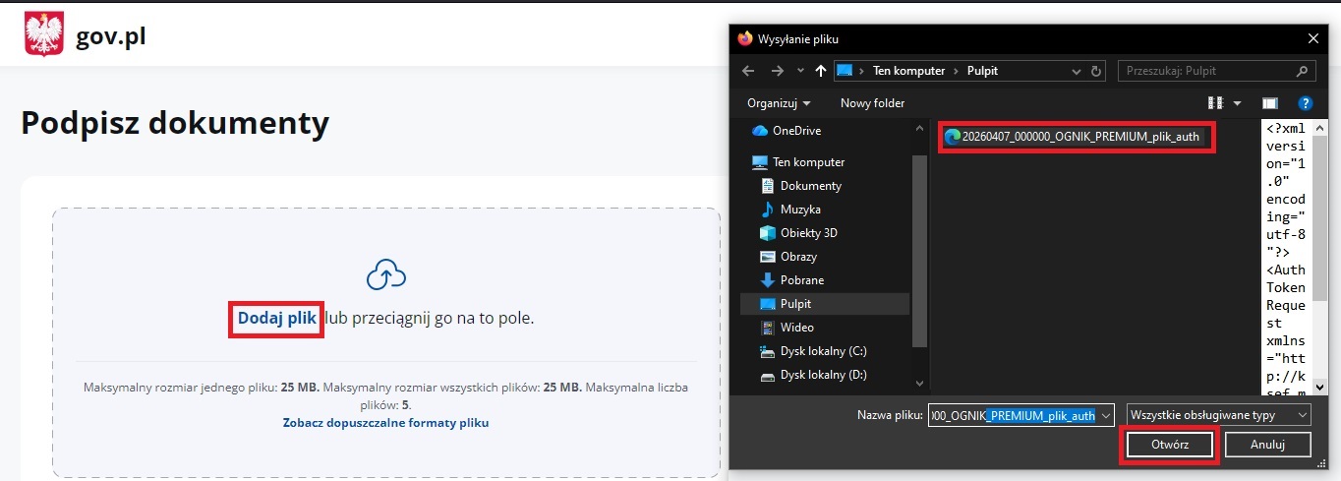Open the Organizuj dropdown menu
The width and height of the screenshot is (1341, 481).
779,103
